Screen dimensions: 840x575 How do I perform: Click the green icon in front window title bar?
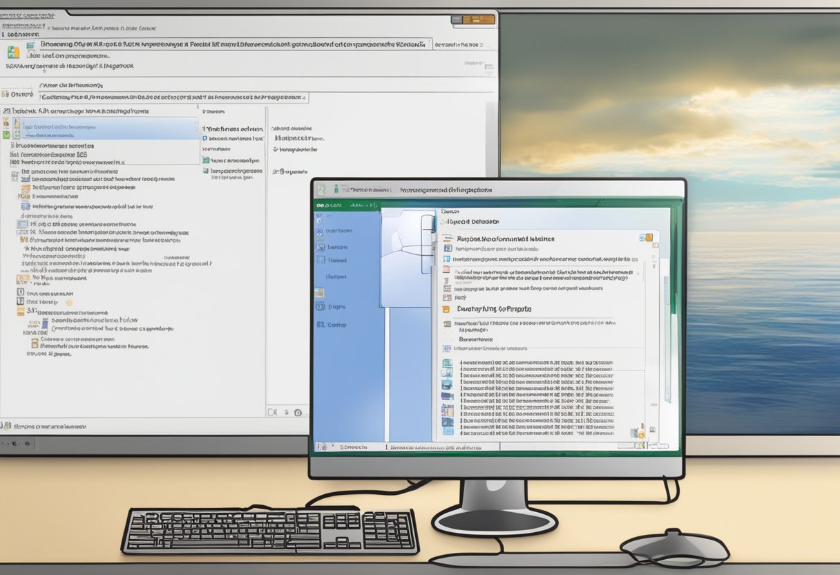[x=337, y=189]
